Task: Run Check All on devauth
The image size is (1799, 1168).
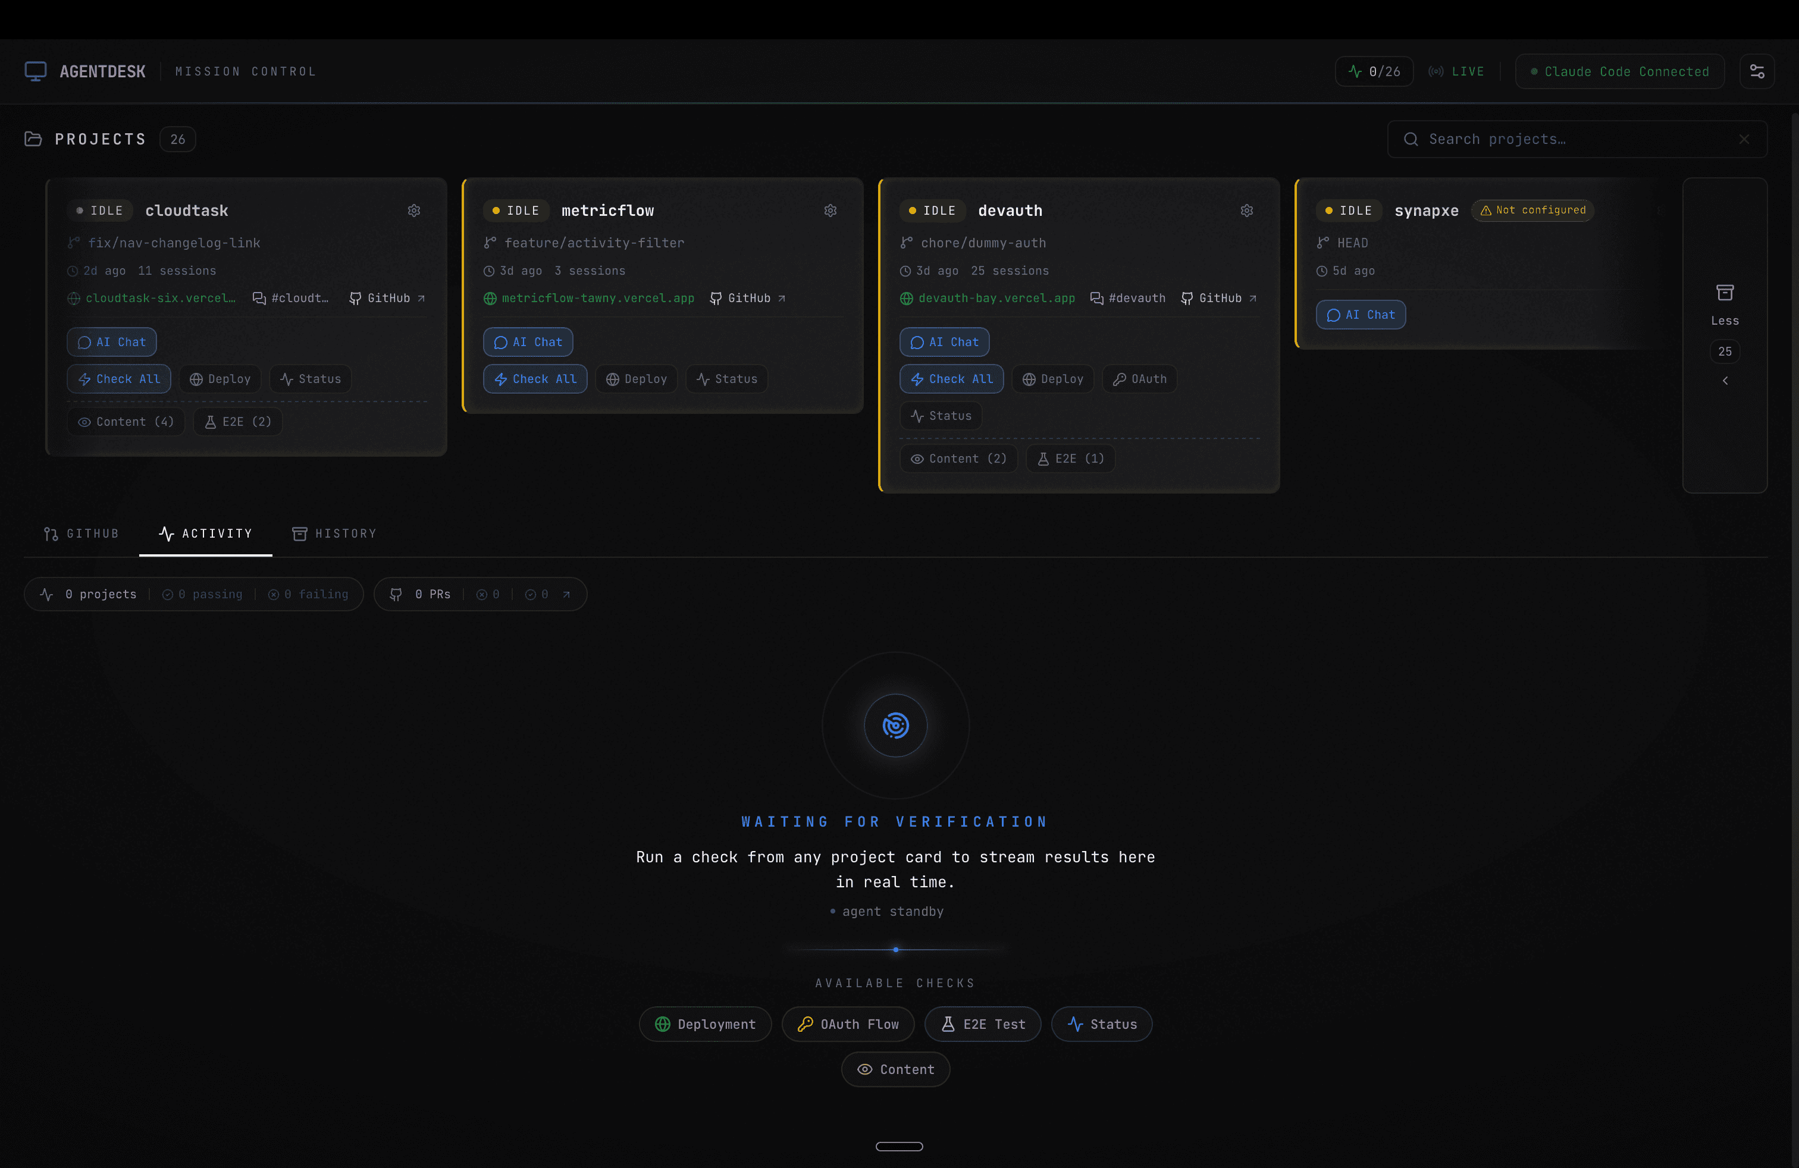Action: tap(952, 379)
